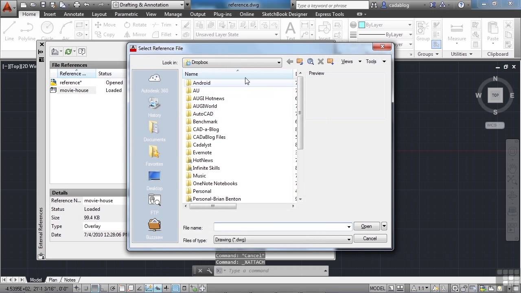This screenshot has height=293, width=521.
Task: Open Documents in the places list
Action: 155,132
